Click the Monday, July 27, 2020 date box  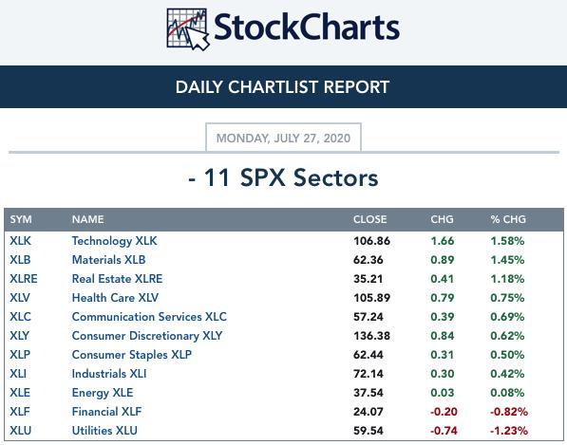point(283,138)
